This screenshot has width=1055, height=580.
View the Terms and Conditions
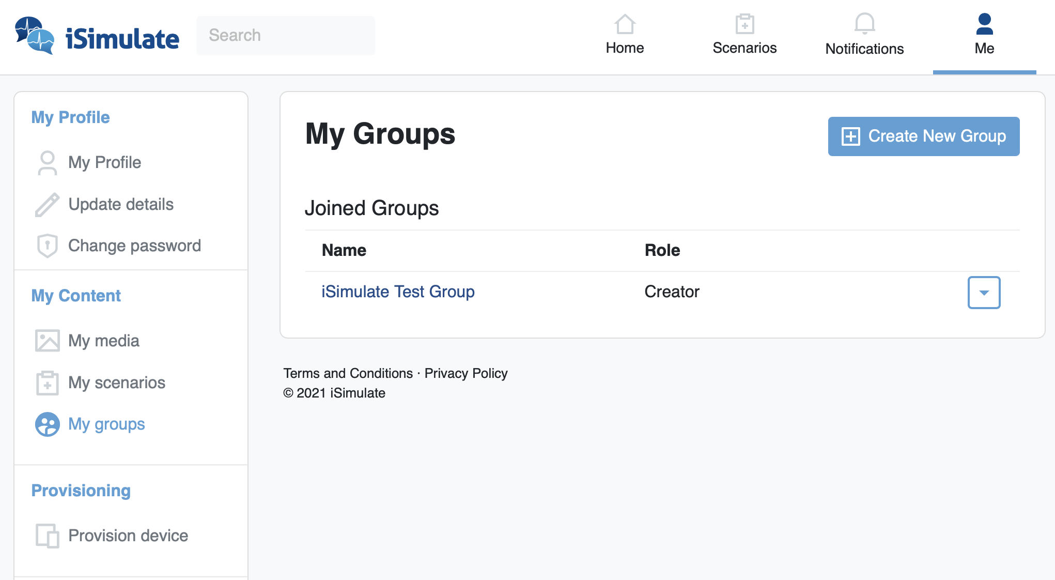tap(347, 373)
